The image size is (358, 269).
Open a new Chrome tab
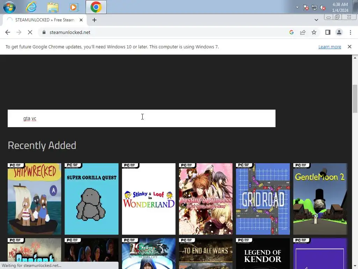[94, 20]
